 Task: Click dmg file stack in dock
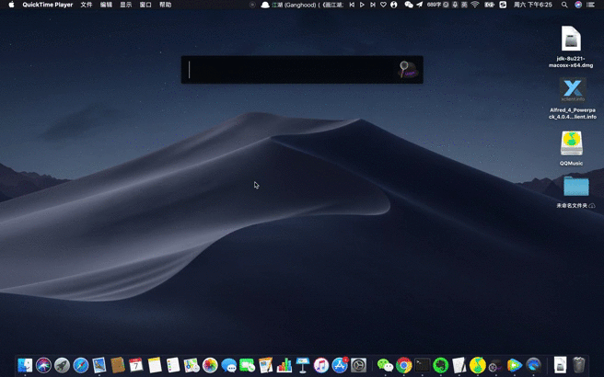pos(560,365)
